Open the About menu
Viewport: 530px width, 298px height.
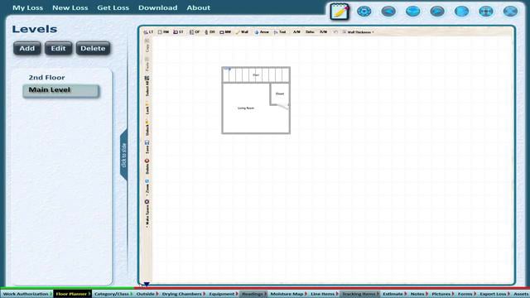click(x=199, y=7)
